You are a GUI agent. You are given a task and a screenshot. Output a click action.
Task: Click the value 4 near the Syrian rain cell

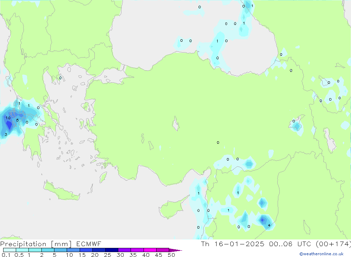tap(269, 225)
